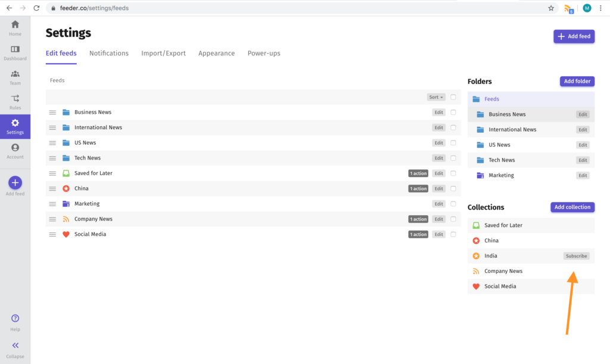Click drag handle for China row
The width and height of the screenshot is (610, 364).
52,189
